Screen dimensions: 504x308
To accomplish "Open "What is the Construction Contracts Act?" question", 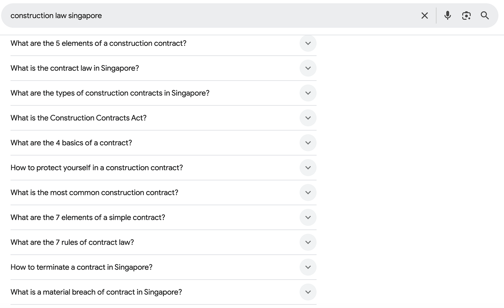I will [78, 118].
